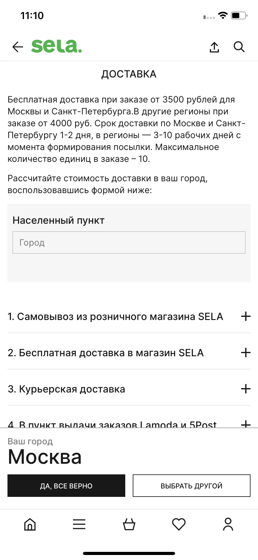Open Бесплатная доставка в магазин SELA row
The height and width of the screenshot is (560, 258).
(129, 352)
